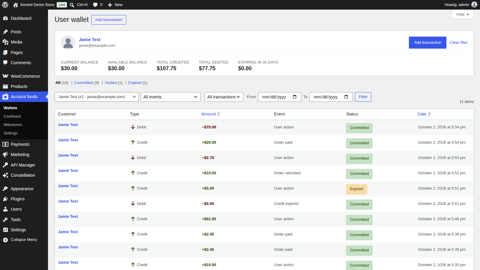Click the Products archive icon
The width and height of the screenshot is (480, 270).
(5, 86)
